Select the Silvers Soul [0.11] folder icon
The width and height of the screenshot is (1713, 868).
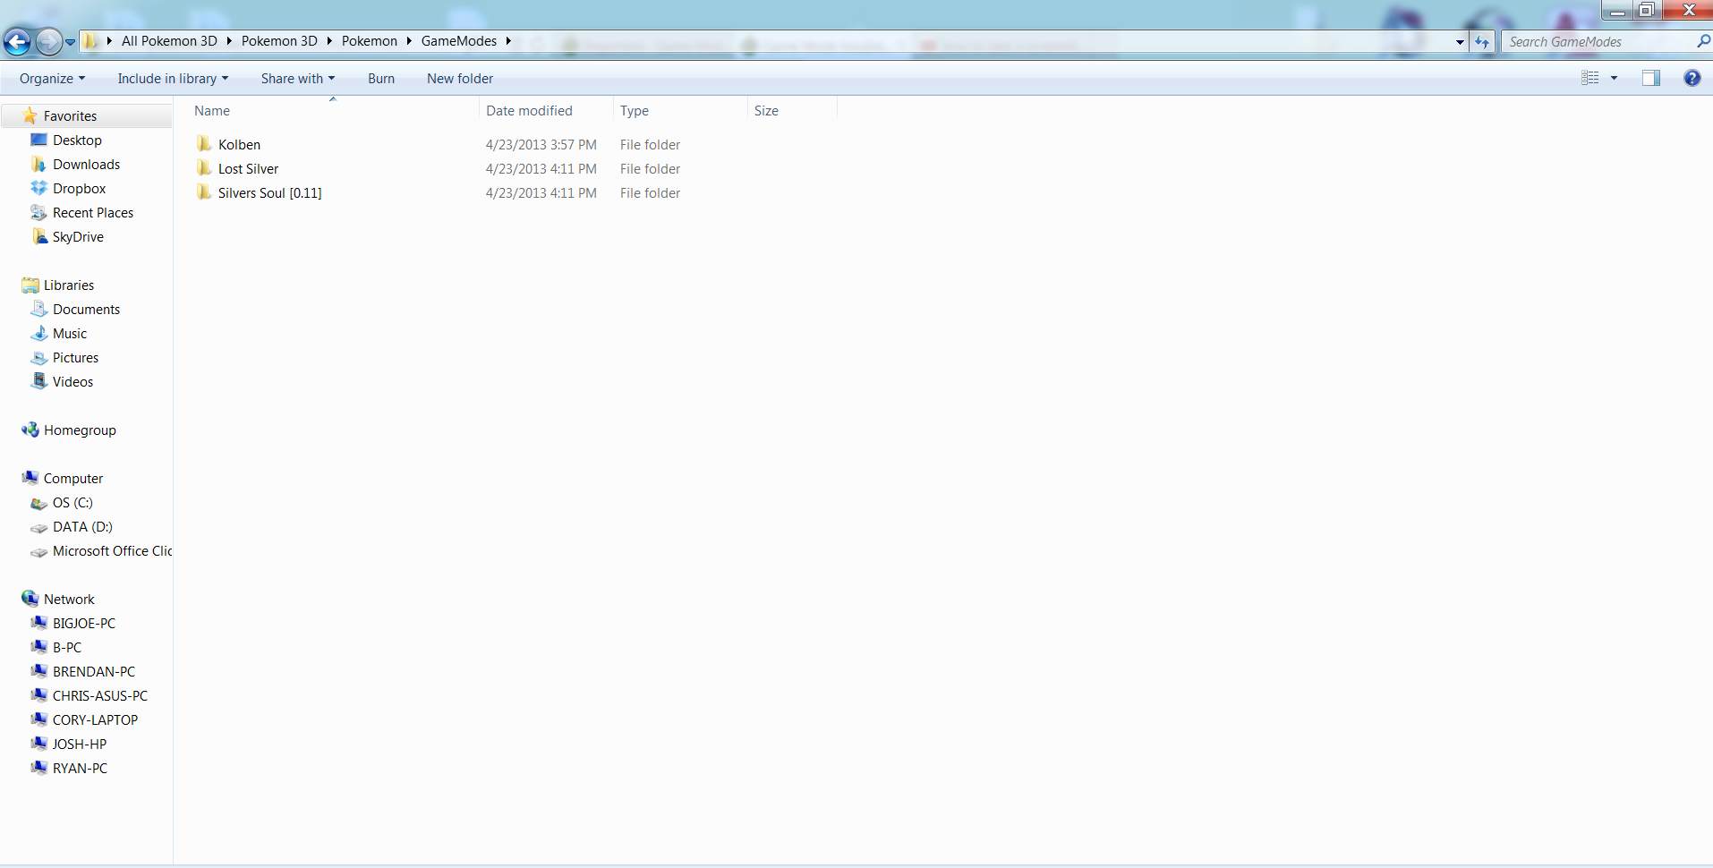(204, 192)
